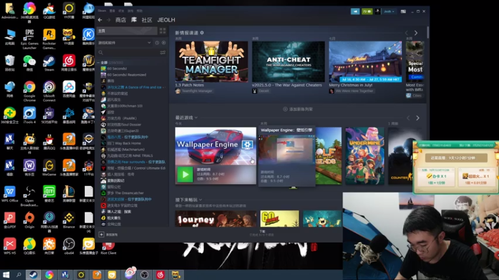Screen dimensions: 499x280
Task: Open Epic Games Launcher desktop shortcut
Action: 29,39
